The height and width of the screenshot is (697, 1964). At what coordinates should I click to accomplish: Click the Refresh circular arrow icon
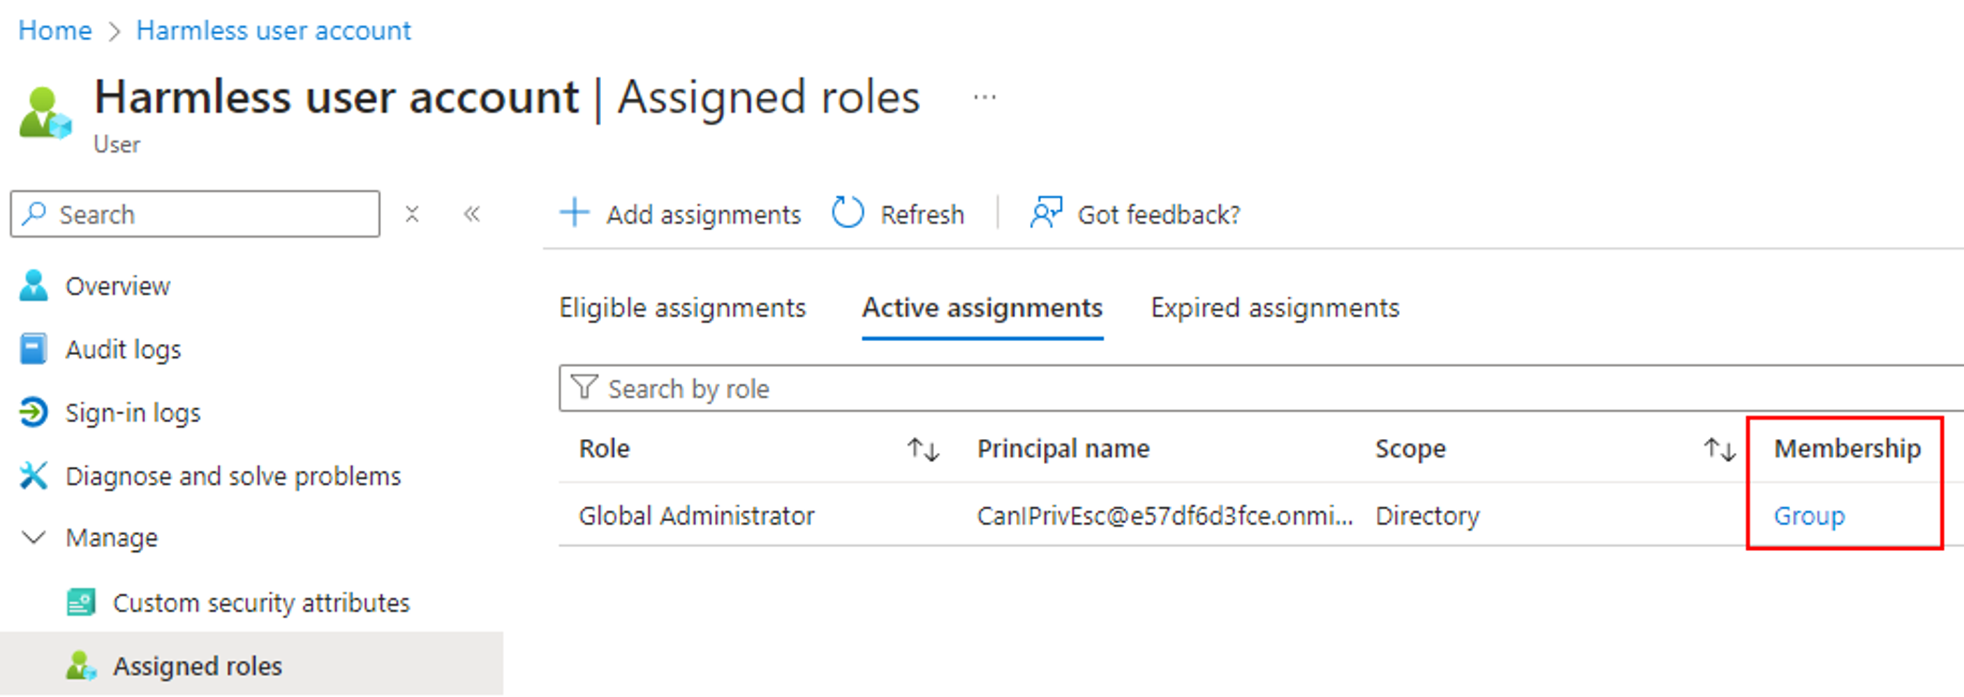coord(848,213)
